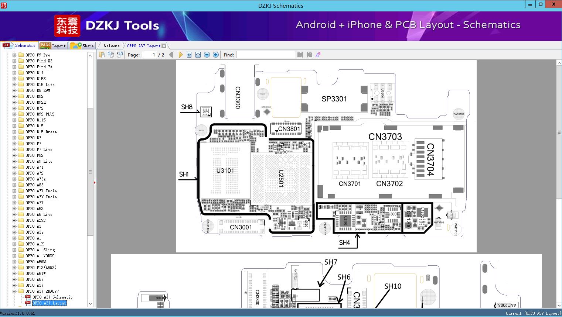This screenshot has height=317, width=562.
Task: Click the find next icon
Action: click(x=309, y=55)
